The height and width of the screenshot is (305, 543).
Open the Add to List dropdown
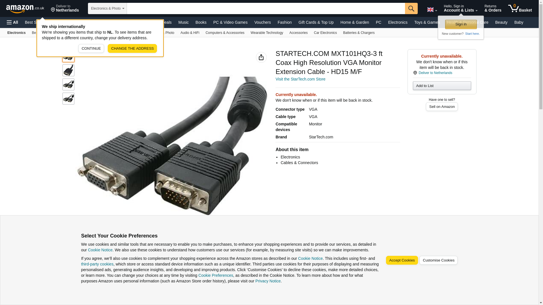(x=442, y=86)
